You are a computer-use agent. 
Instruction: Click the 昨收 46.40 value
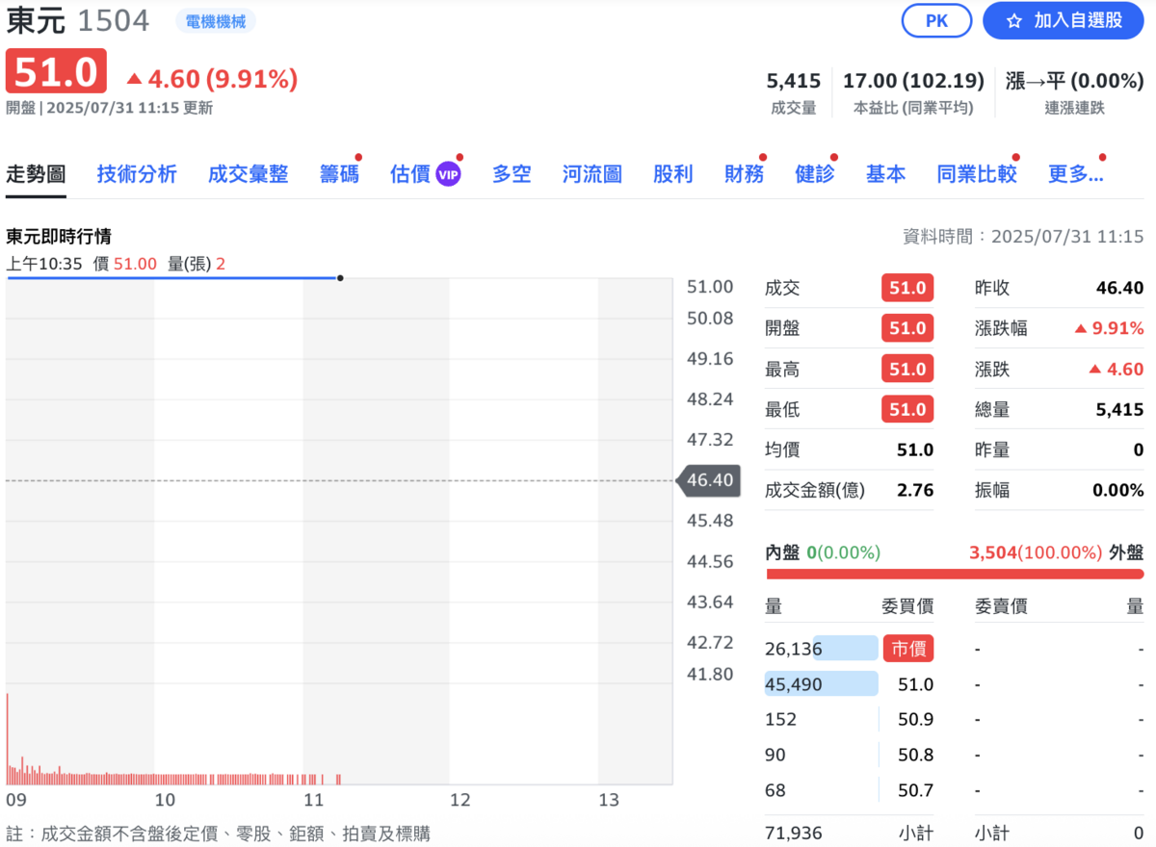click(x=1119, y=288)
